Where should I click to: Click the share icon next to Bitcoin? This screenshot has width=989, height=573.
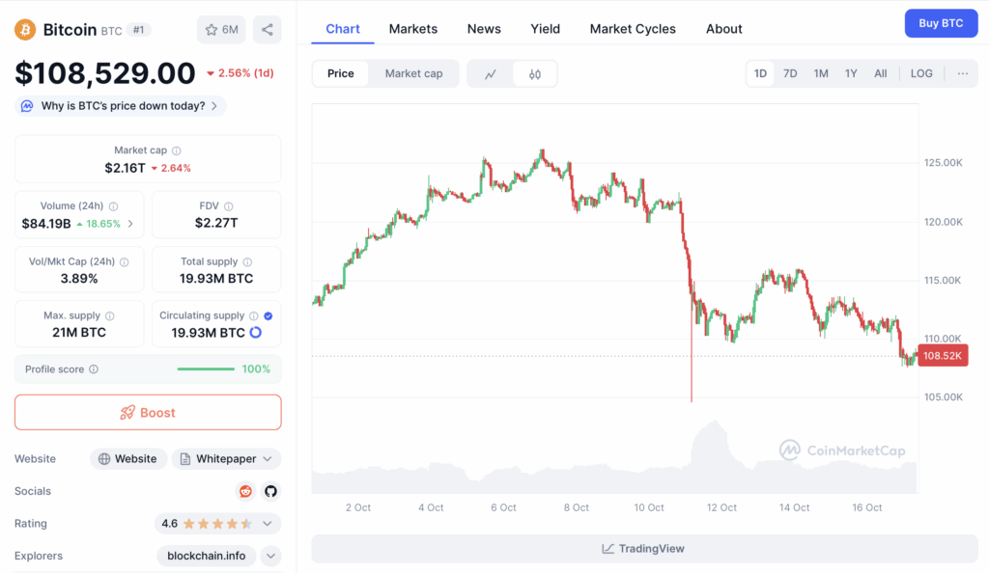(267, 30)
